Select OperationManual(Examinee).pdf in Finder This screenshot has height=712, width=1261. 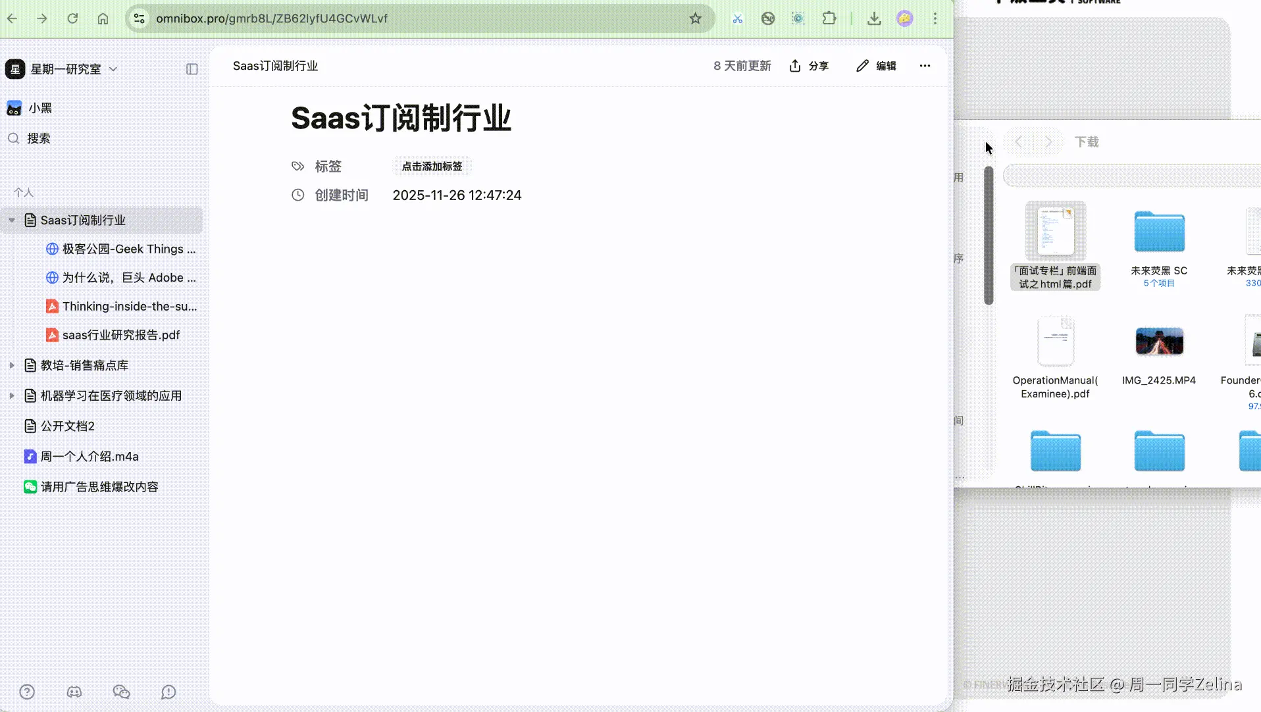pyautogui.click(x=1056, y=358)
